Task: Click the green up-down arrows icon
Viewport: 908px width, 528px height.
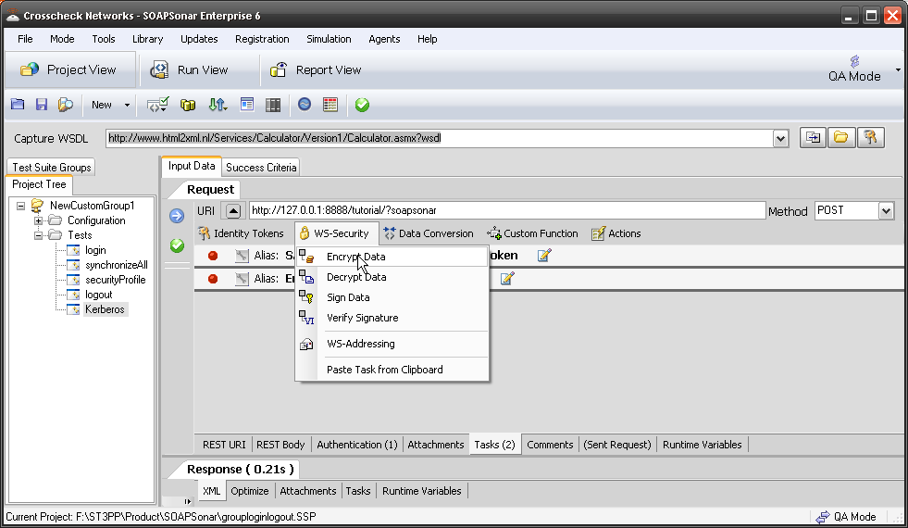Action: click(218, 105)
